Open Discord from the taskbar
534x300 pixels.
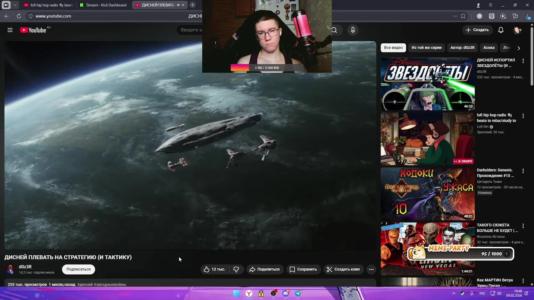click(286, 293)
